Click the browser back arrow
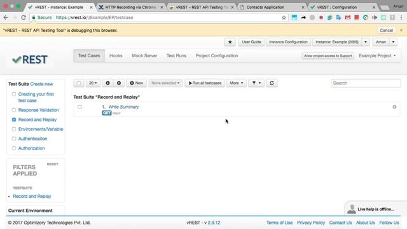The height and width of the screenshot is (229, 407). (x=6, y=17)
